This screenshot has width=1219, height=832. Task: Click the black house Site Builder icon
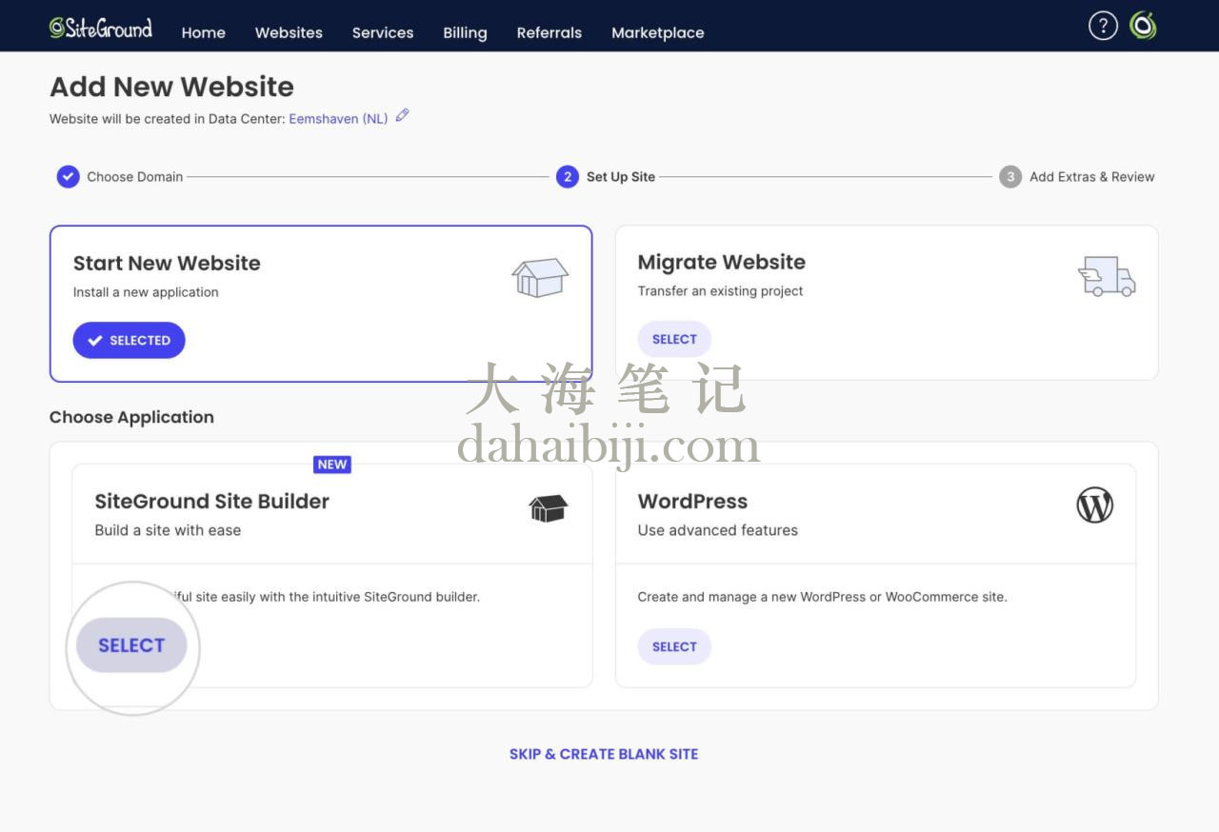549,508
